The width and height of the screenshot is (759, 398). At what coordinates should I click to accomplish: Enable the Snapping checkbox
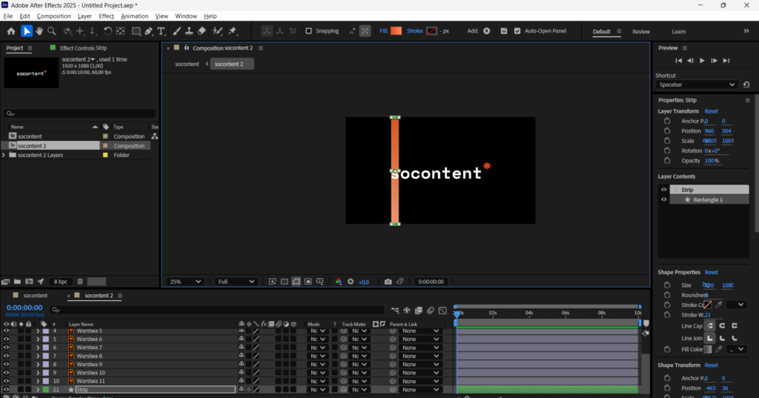pyautogui.click(x=308, y=31)
